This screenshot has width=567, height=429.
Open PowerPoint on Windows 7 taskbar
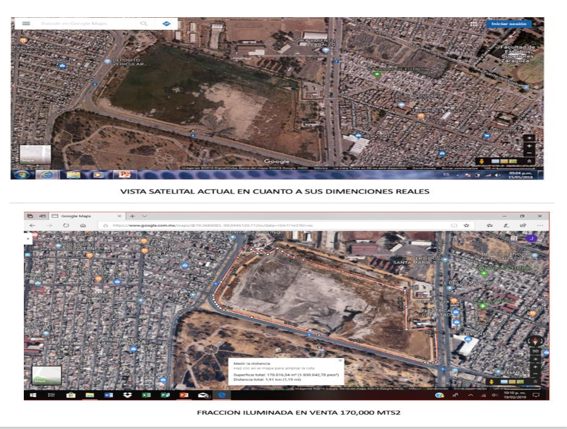click(x=125, y=175)
